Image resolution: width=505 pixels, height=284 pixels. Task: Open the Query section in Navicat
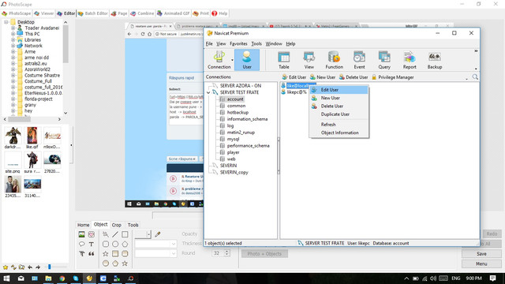pyautogui.click(x=384, y=60)
